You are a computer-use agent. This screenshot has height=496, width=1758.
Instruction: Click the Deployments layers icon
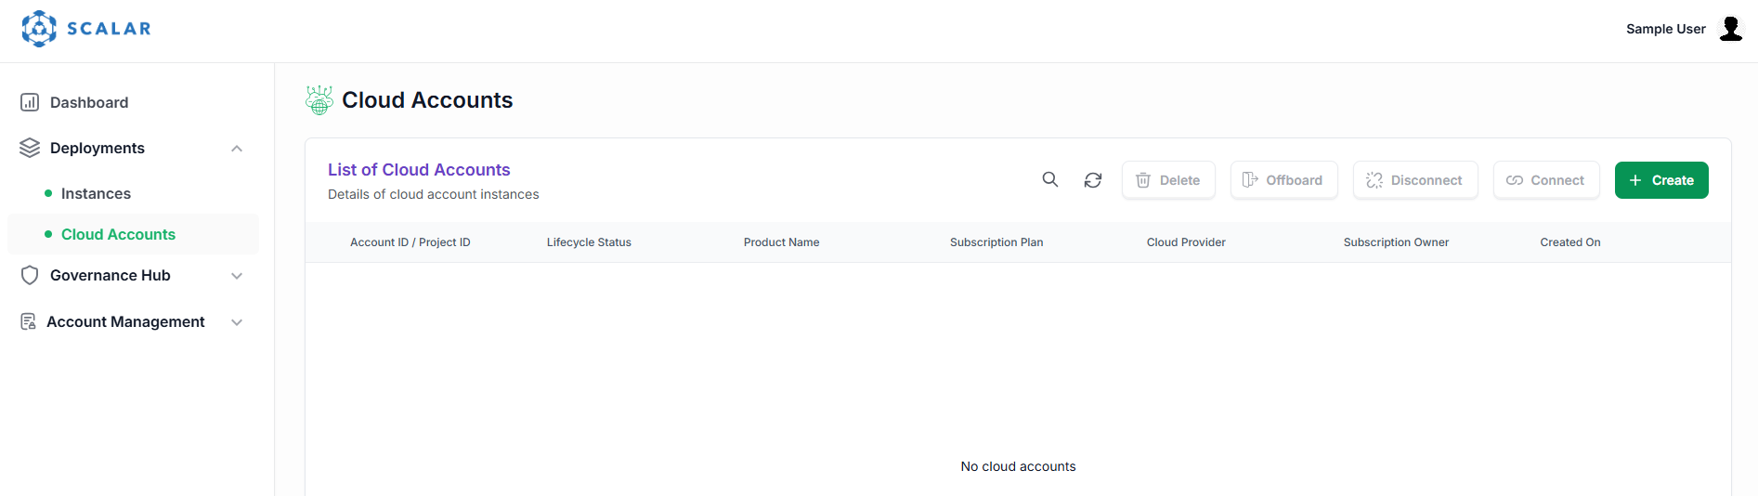point(30,148)
